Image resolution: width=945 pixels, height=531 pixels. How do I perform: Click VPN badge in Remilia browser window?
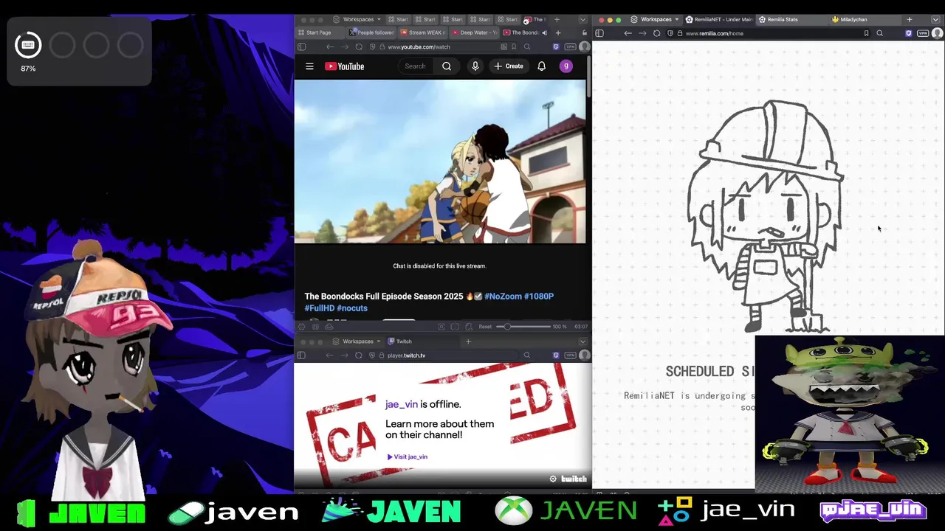(923, 33)
